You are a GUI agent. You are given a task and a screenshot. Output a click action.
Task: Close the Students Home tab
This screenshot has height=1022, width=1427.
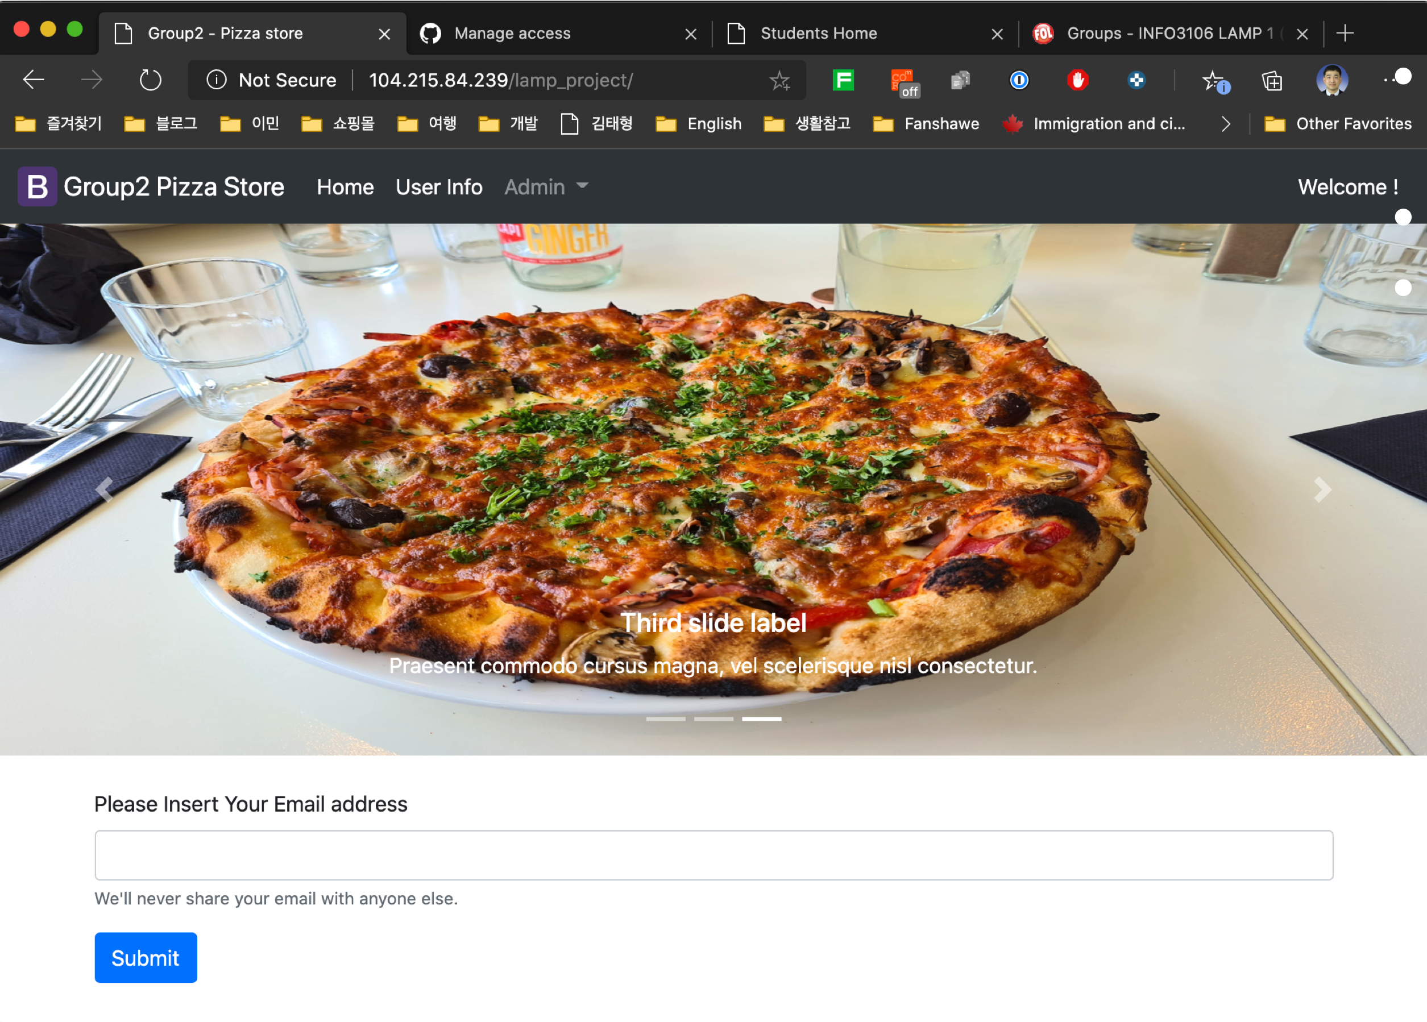pos(997,34)
